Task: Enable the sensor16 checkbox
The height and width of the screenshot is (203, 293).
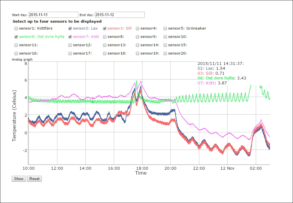Action: 16,53
